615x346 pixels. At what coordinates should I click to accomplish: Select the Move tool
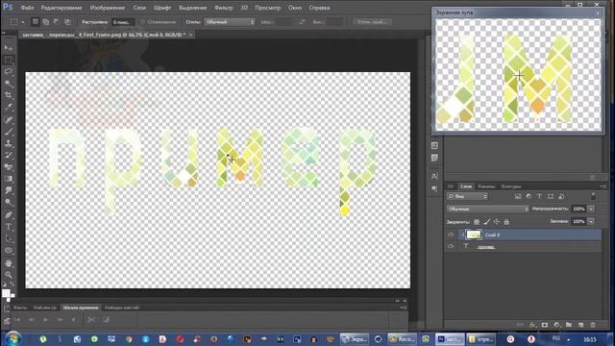pyautogui.click(x=9, y=48)
